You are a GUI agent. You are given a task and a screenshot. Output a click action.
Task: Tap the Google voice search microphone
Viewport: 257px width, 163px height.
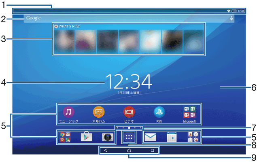pos(232,18)
